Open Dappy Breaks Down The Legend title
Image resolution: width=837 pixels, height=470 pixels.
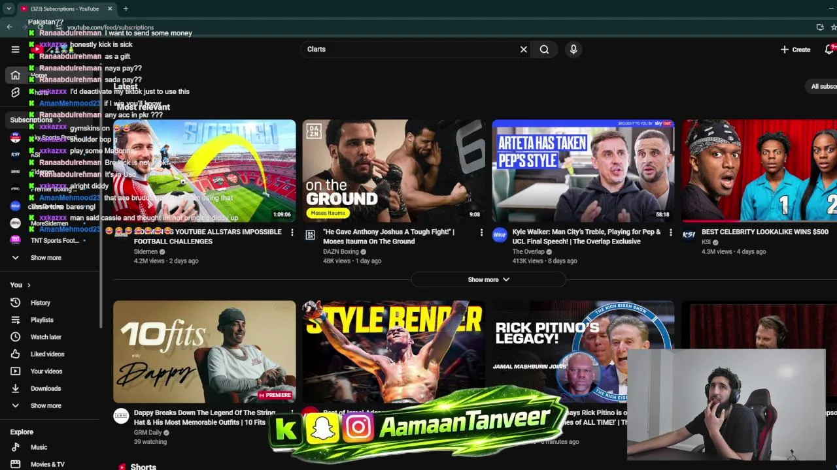point(205,418)
